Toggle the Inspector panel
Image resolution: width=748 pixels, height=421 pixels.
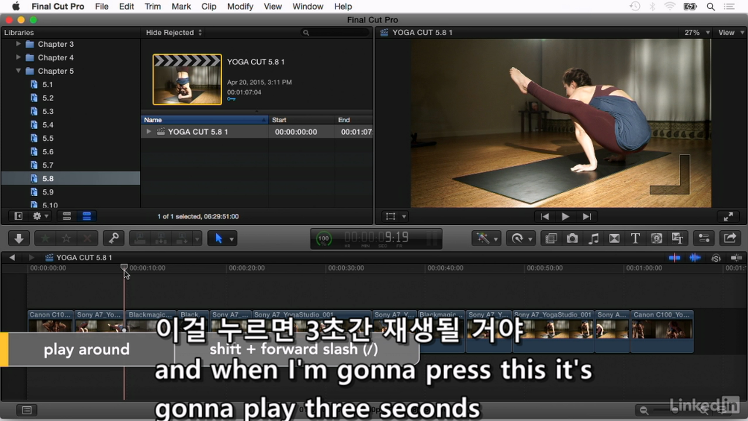(x=704, y=238)
